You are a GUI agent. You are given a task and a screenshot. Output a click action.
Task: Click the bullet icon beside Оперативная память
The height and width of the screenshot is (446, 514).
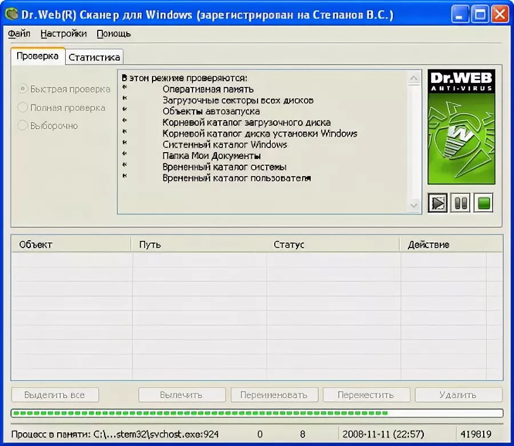click(125, 87)
